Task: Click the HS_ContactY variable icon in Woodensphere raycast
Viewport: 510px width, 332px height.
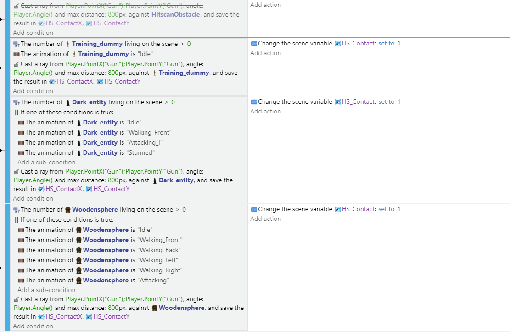Action: (x=89, y=317)
